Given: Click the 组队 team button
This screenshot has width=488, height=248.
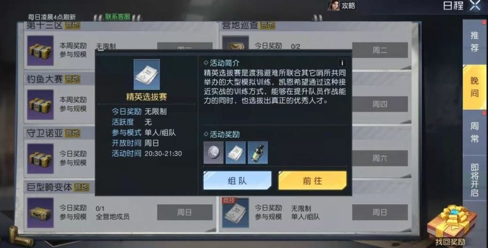Looking at the screenshot, I should tap(237, 180).
